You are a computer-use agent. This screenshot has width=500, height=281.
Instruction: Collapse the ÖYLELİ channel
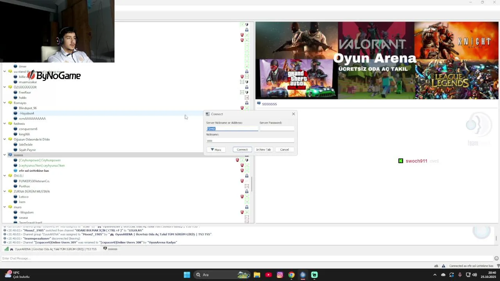[x=5, y=176]
